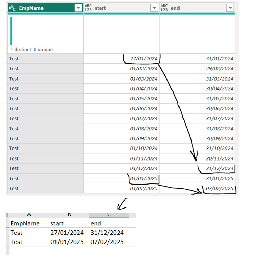Select start cell 01/10/2024

[121, 148]
